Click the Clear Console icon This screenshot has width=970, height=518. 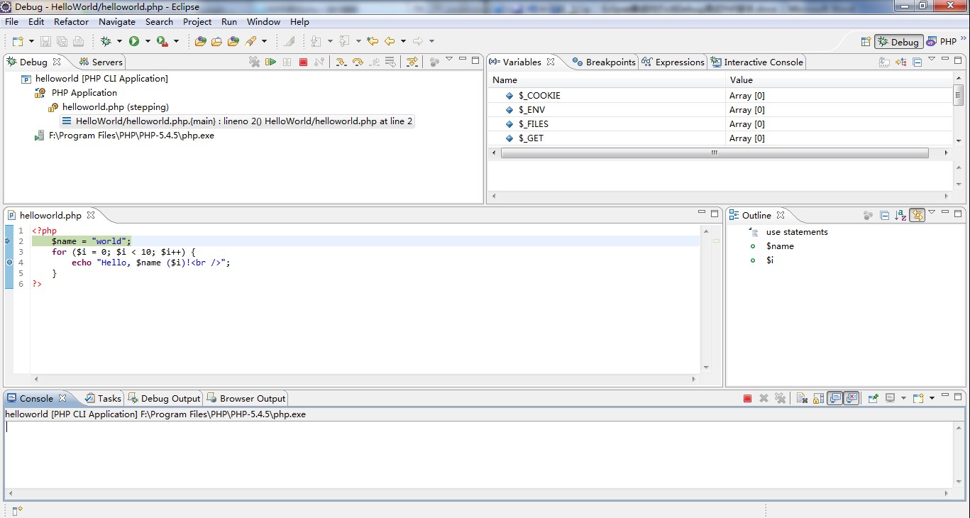coord(801,399)
